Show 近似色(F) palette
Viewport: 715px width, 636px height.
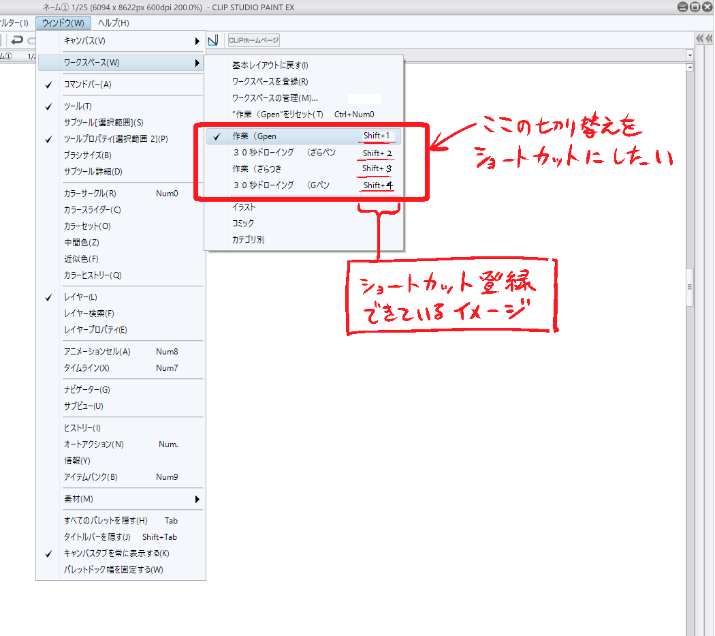[x=121, y=259]
